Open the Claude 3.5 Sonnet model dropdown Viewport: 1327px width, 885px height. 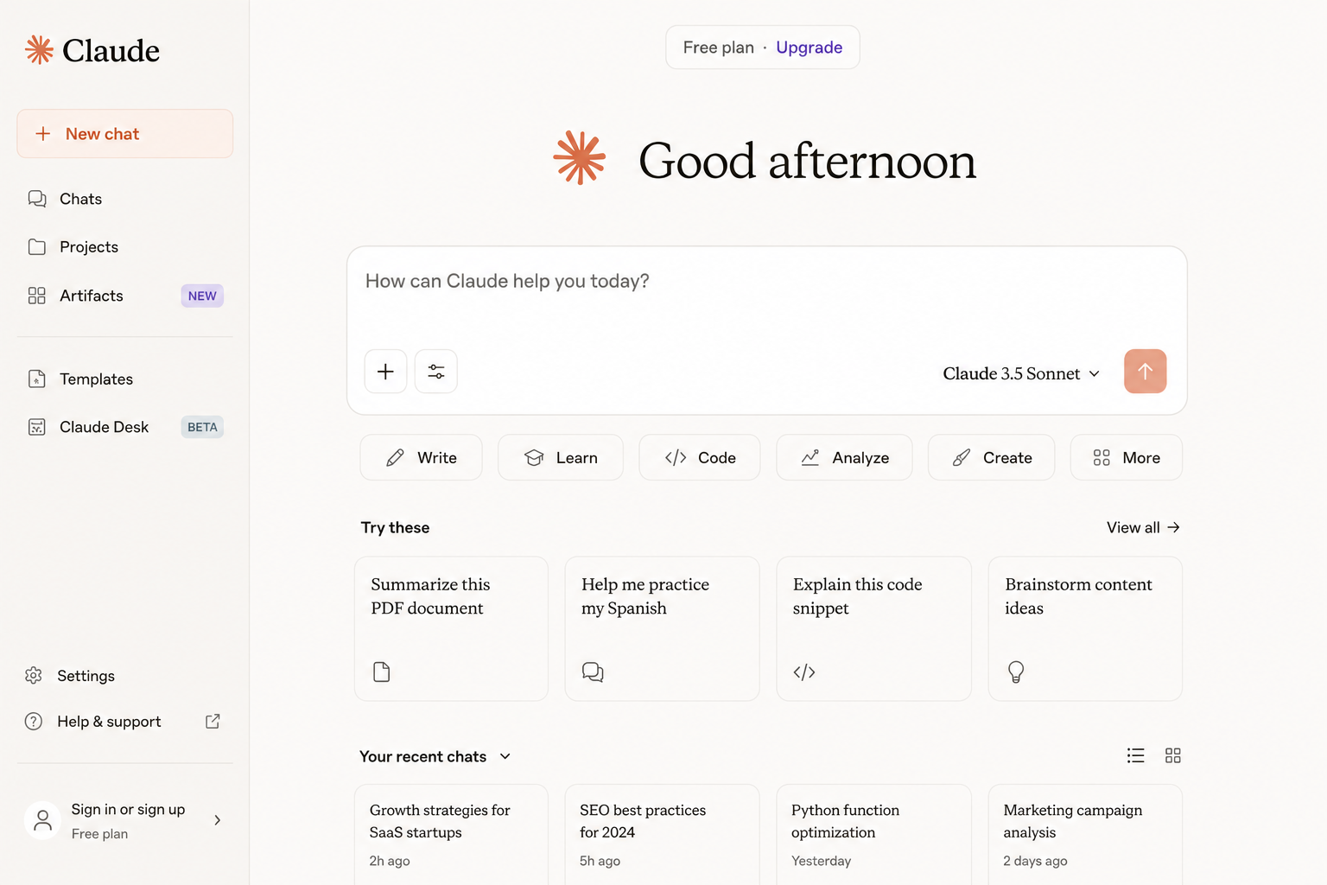point(1021,373)
